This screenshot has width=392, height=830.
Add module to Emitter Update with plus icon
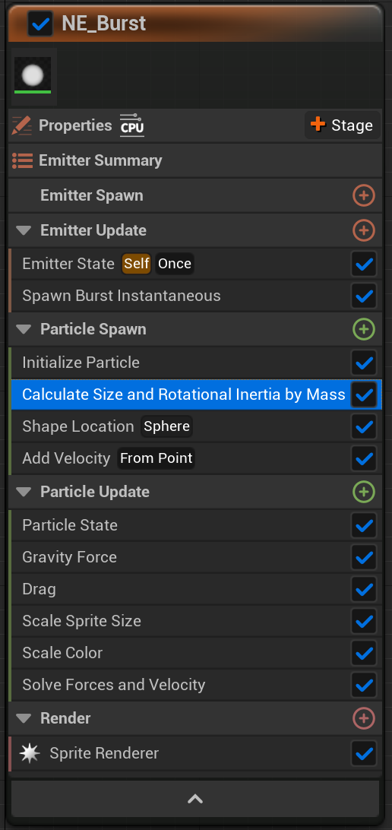point(363,230)
